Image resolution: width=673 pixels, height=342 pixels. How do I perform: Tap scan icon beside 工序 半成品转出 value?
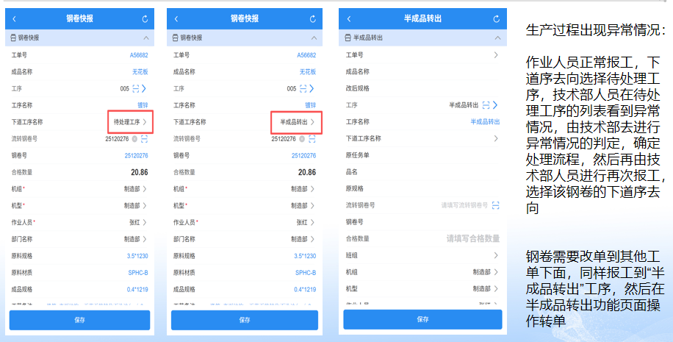(x=486, y=105)
